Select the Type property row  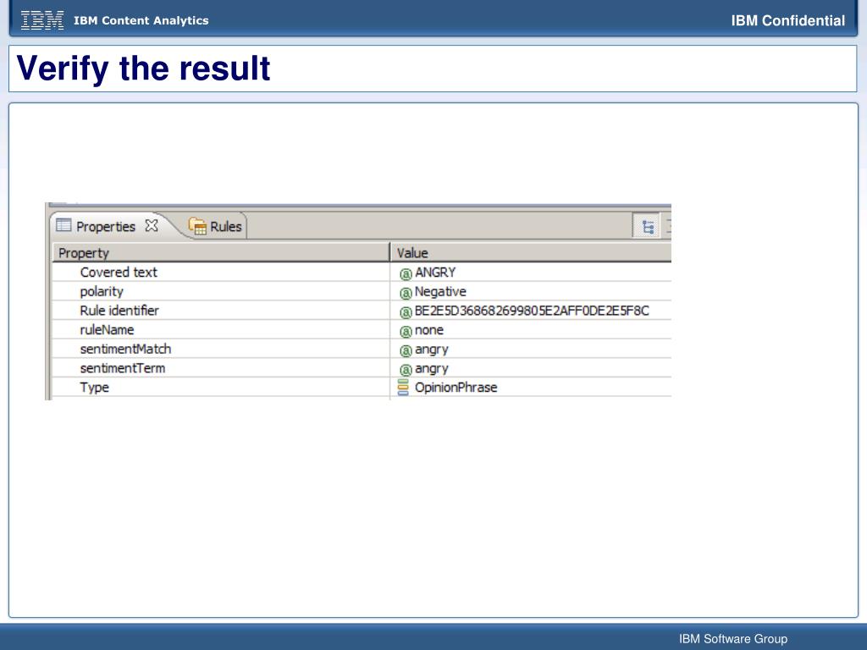362,388
